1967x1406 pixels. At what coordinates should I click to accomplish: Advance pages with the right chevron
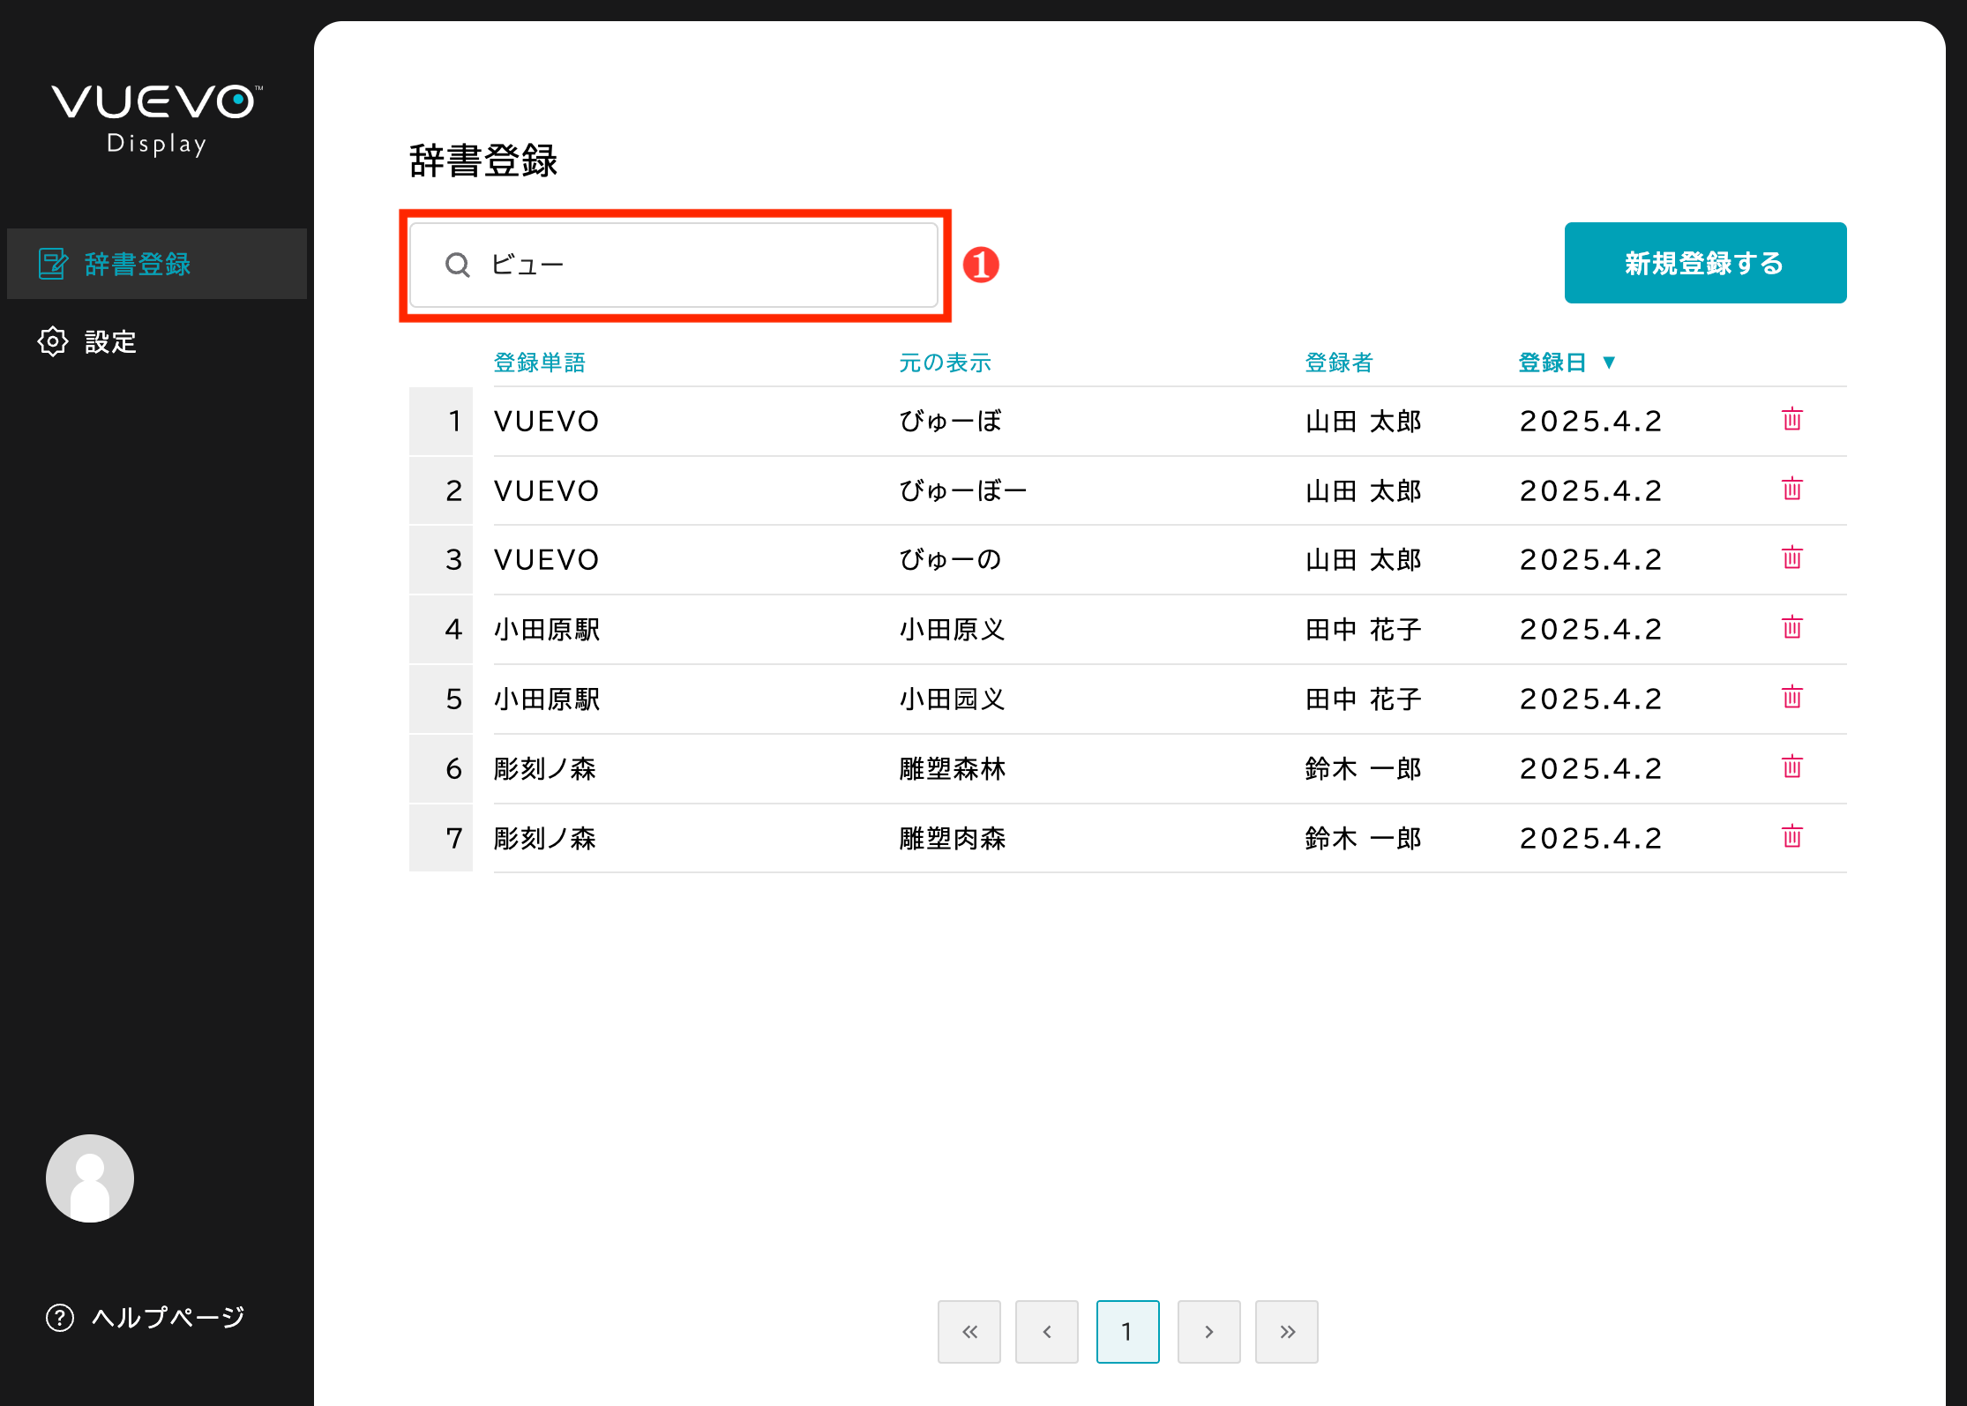click(x=1208, y=1332)
